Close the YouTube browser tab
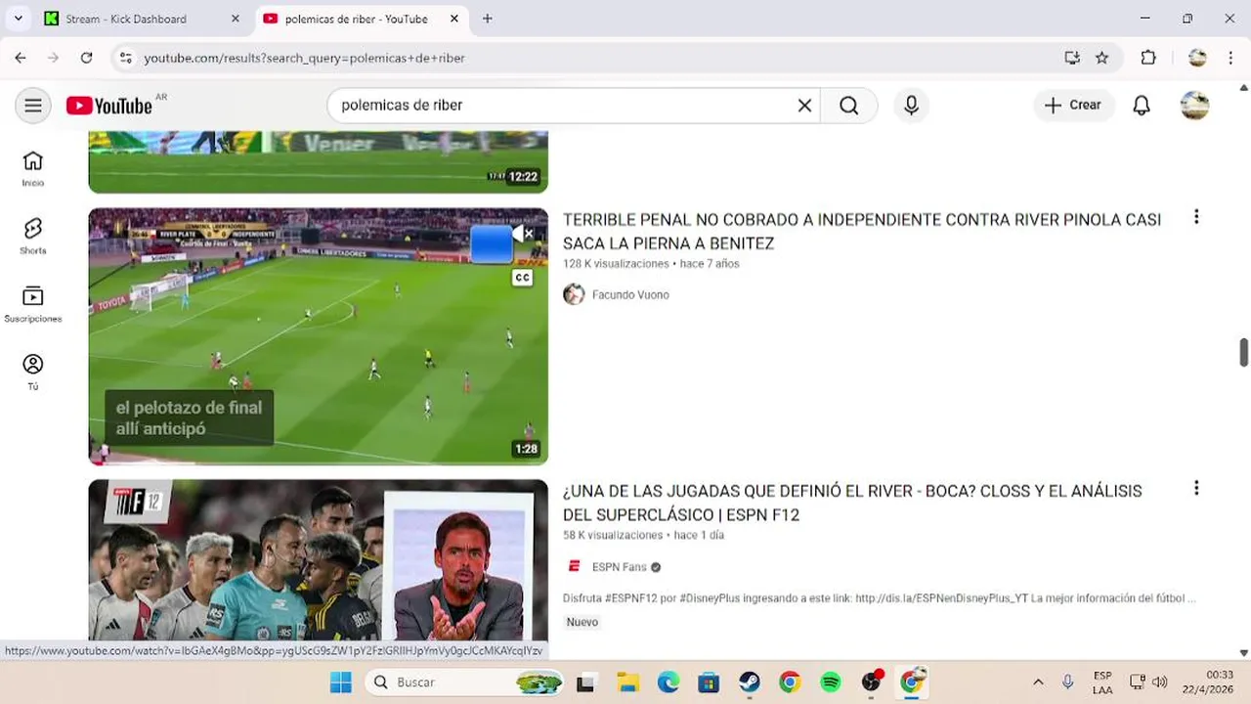 coord(454,19)
